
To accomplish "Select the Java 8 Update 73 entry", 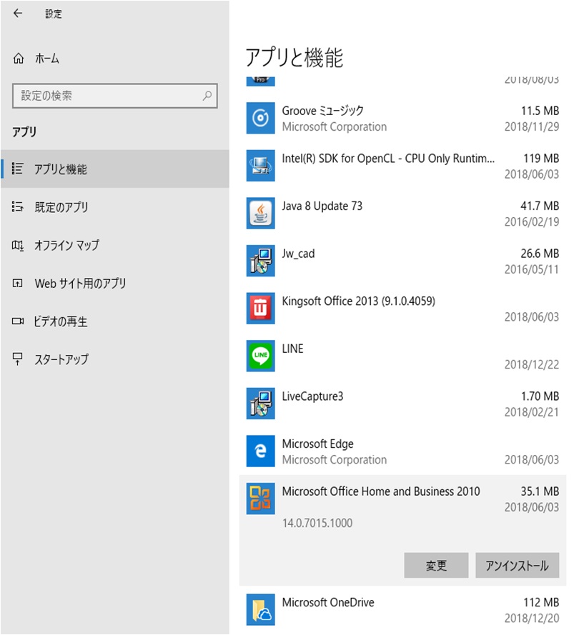I will click(x=322, y=206).
